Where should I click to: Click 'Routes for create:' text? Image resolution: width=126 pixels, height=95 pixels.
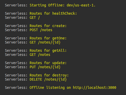click(48, 26)
